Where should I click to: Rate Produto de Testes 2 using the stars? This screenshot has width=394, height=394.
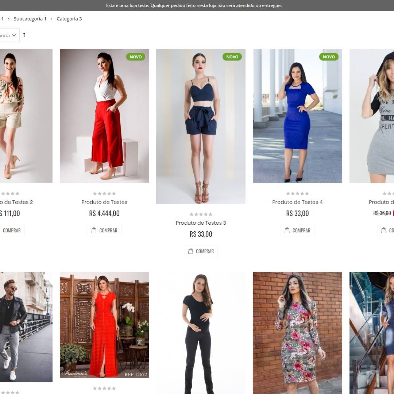point(9,193)
